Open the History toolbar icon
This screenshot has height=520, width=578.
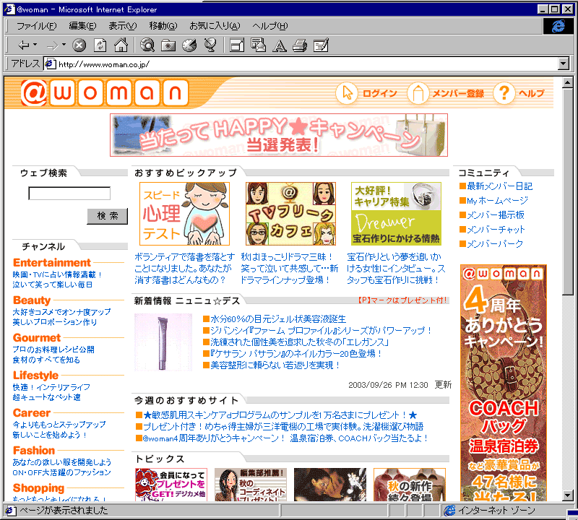coord(189,45)
